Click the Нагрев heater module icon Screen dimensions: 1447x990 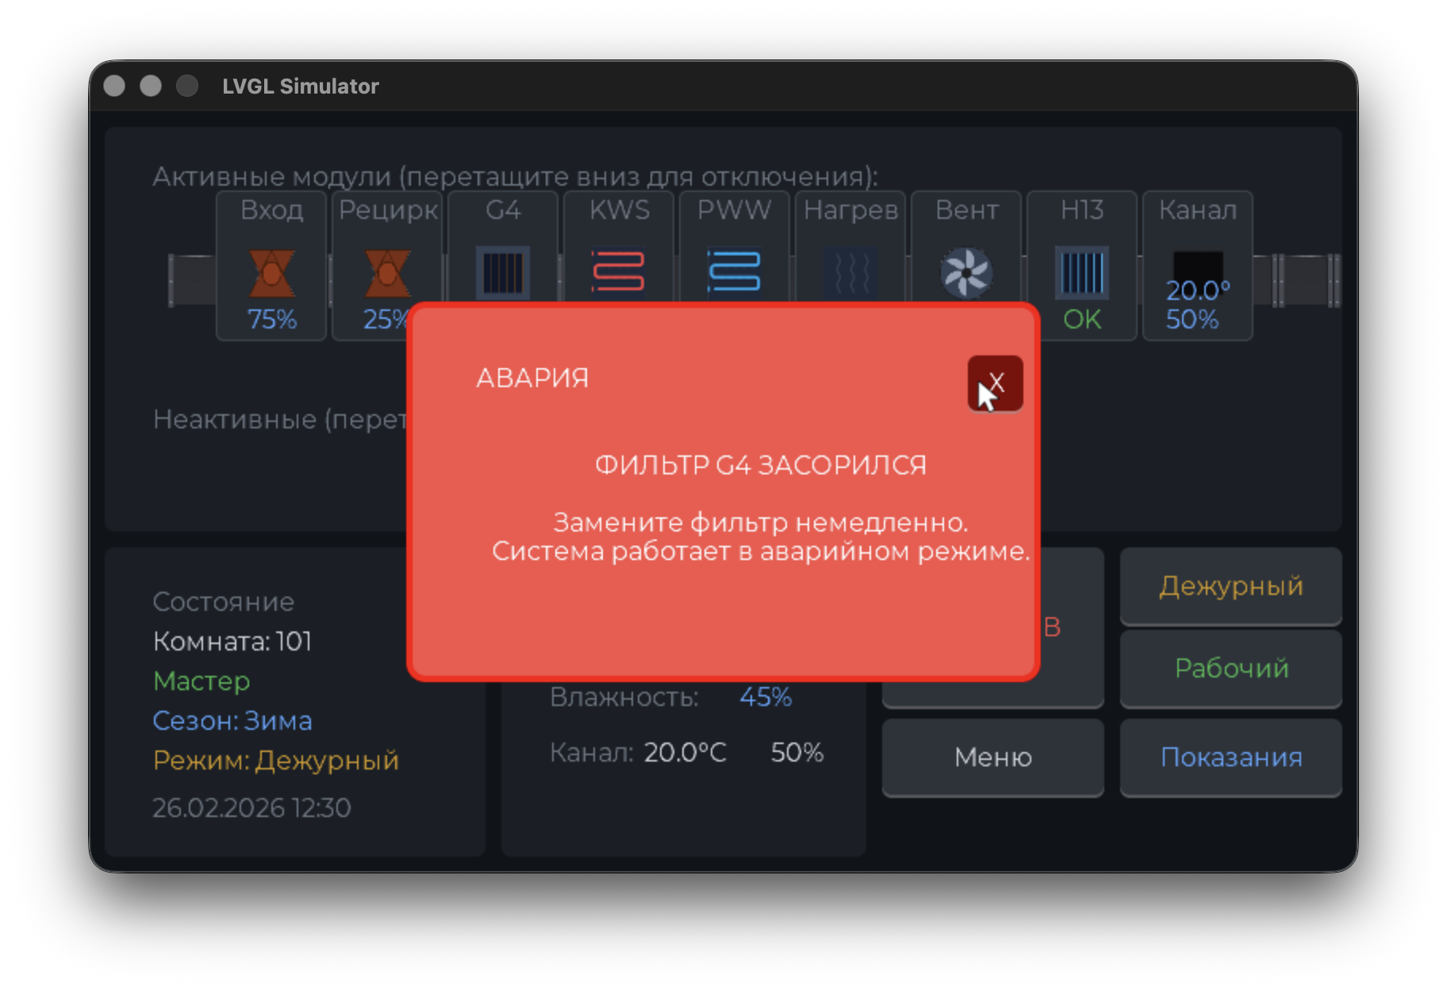pos(850,271)
